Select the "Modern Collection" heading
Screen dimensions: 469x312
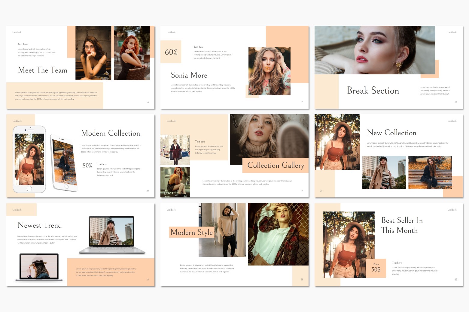111,133
